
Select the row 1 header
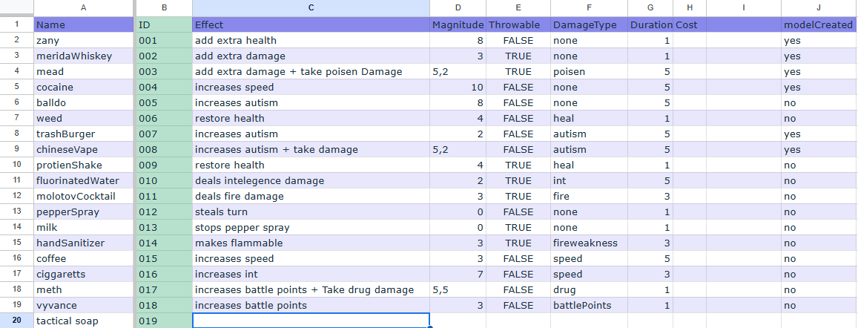coord(16,24)
